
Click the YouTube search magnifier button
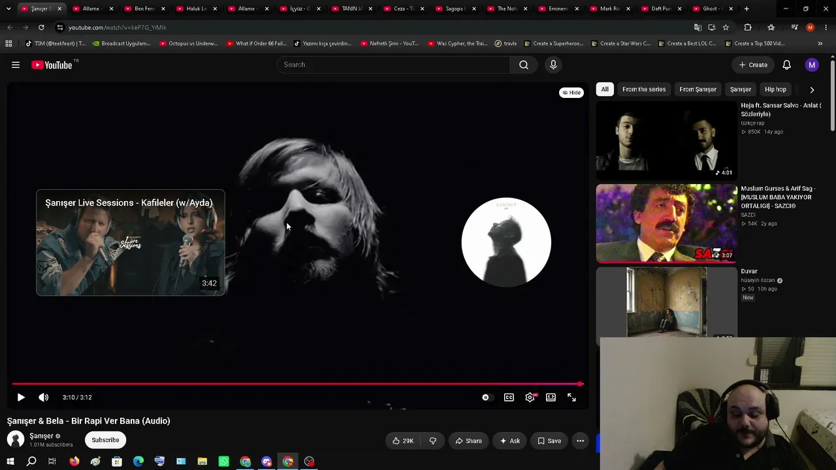[x=524, y=65]
